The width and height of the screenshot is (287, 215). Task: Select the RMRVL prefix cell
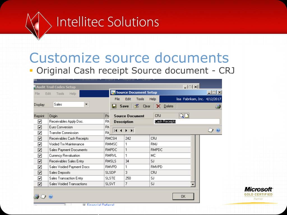(114, 155)
